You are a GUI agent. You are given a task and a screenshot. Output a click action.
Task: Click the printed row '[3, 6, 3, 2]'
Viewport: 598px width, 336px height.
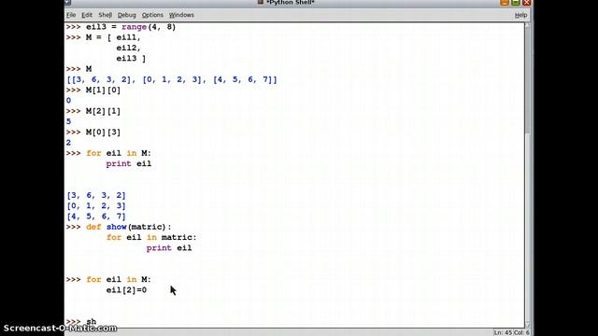click(x=96, y=195)
